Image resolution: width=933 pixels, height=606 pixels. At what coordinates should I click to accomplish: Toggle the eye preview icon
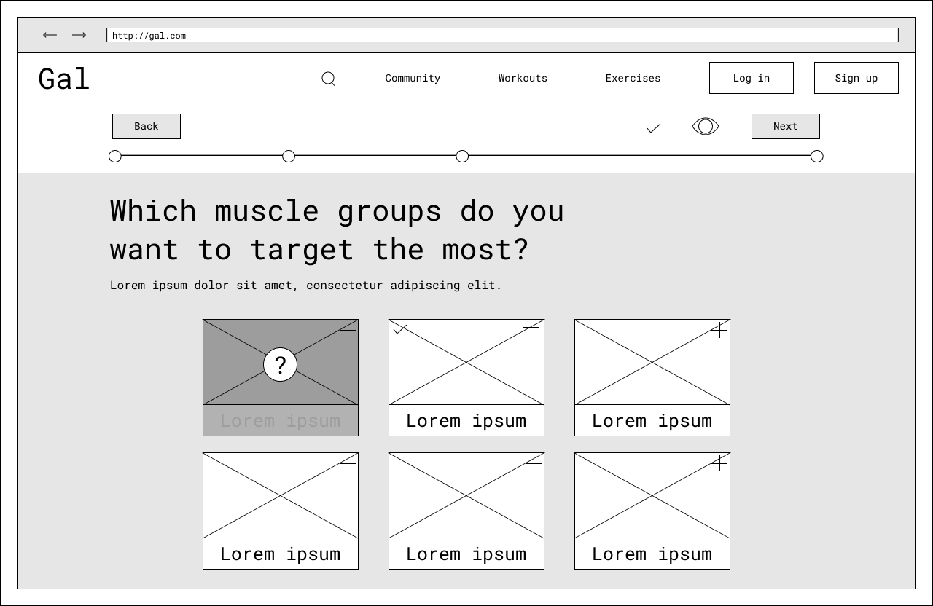pos(706,127)
